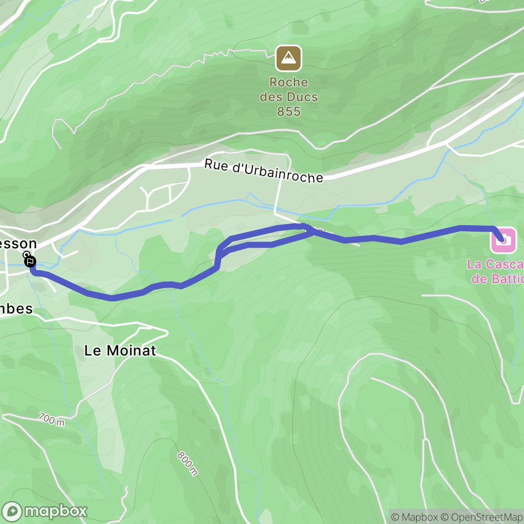This screenshot has width=524, height=524.
Task: Open the Mapbox attribution link
Action: tap(414, 517)
